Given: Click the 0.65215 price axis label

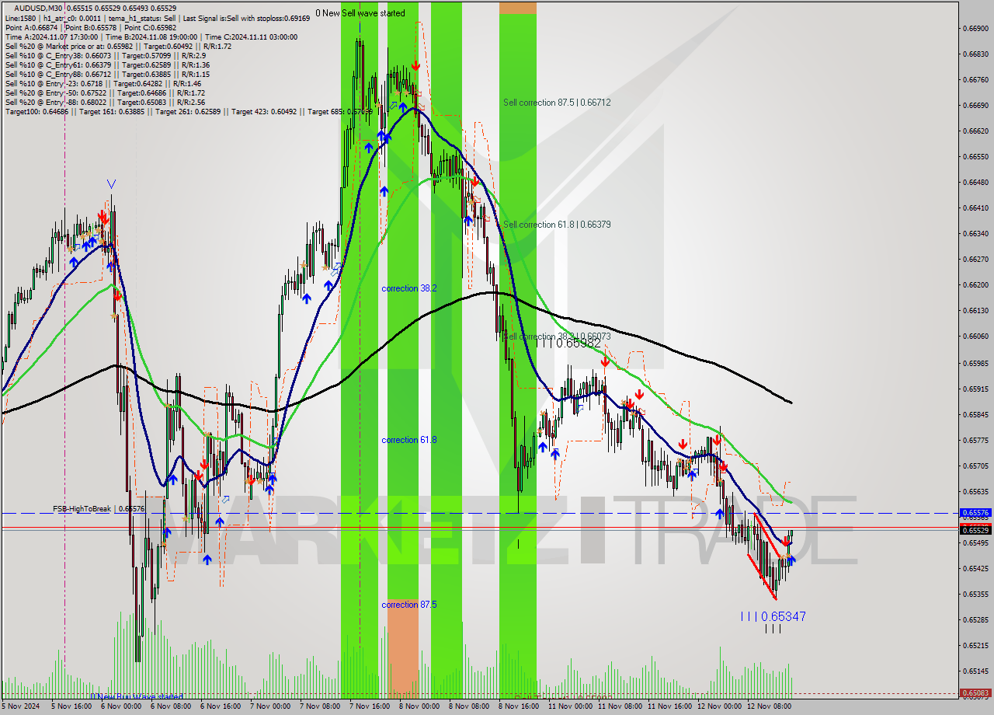Looking at the screenshot, I should [975, 646].
